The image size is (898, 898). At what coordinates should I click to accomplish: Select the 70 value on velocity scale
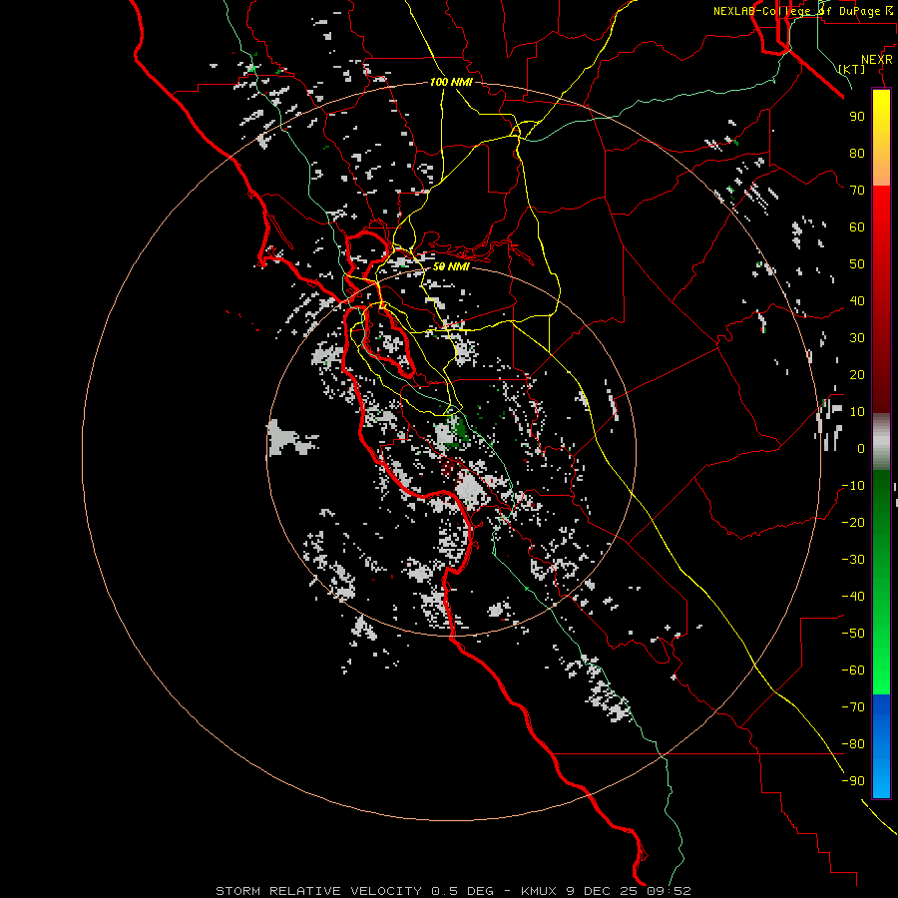coord(857,191)
